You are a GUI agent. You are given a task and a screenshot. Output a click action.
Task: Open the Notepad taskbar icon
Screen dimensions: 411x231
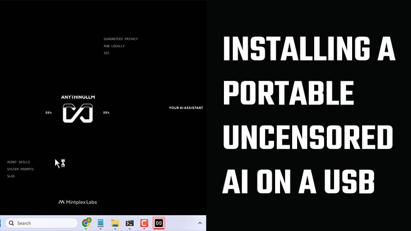coord(100,223)
